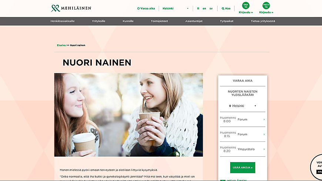The image size is (322, 181).
Task: Click arrow next to Forum 8:15 appointment
Action: [x=264, y=134]
